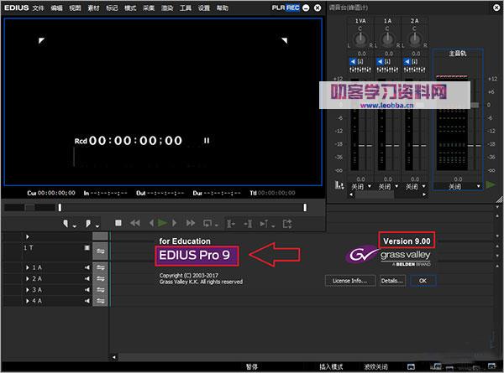
Task: Stop playback with the square Stop button
Action: click(118, 223)
